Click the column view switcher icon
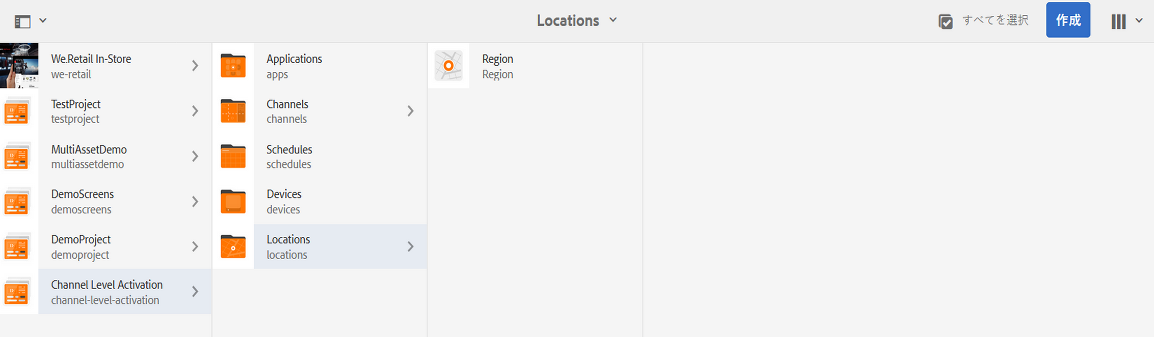The image size is (1154, 337). [x=1118, y=21]
